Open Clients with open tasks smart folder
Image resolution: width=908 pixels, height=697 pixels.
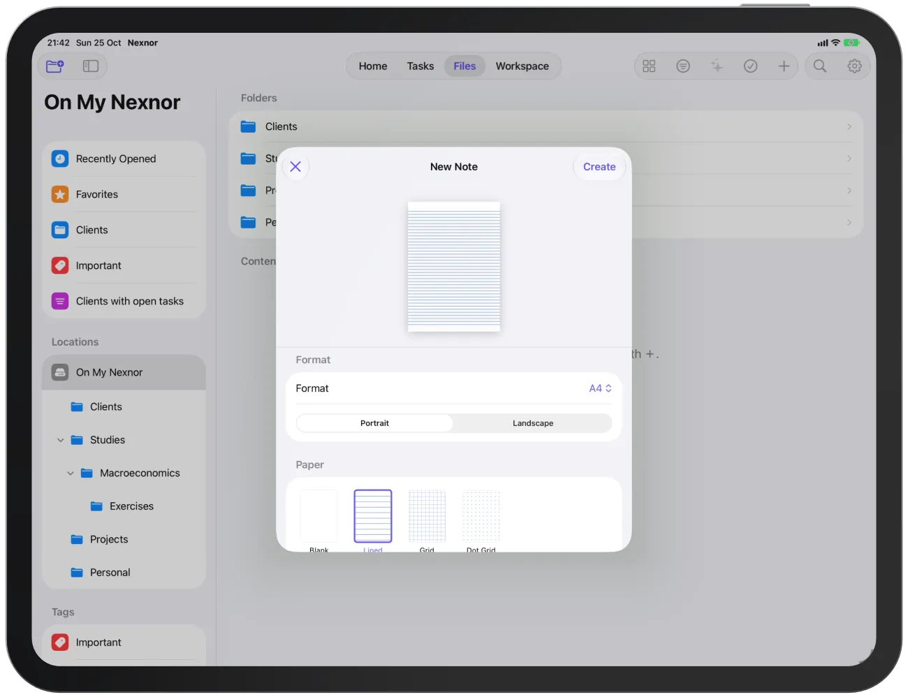click(x=124, y=301)
